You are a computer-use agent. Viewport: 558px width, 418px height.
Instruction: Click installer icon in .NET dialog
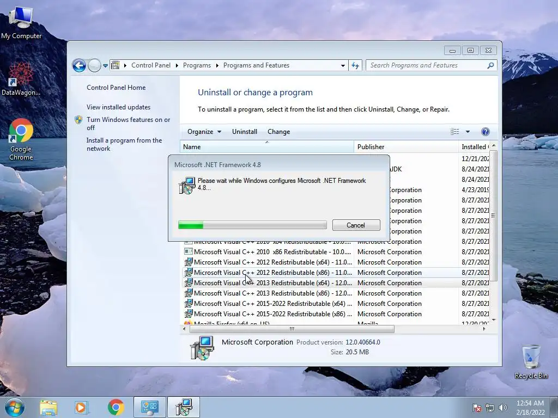187,186
